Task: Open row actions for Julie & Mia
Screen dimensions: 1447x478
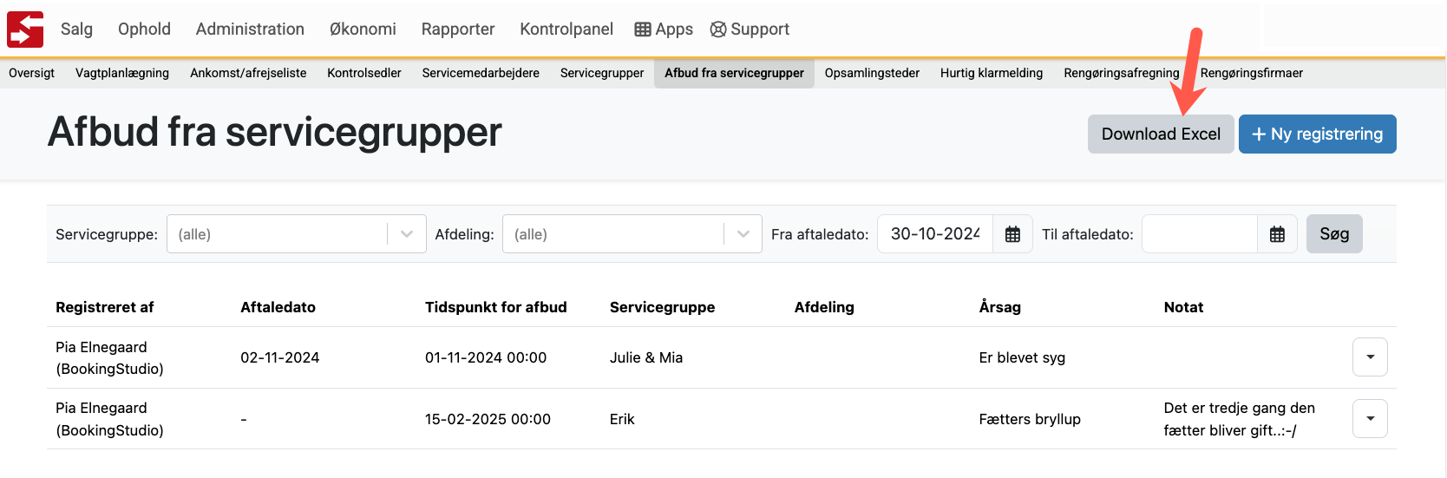Action: 1370,357
